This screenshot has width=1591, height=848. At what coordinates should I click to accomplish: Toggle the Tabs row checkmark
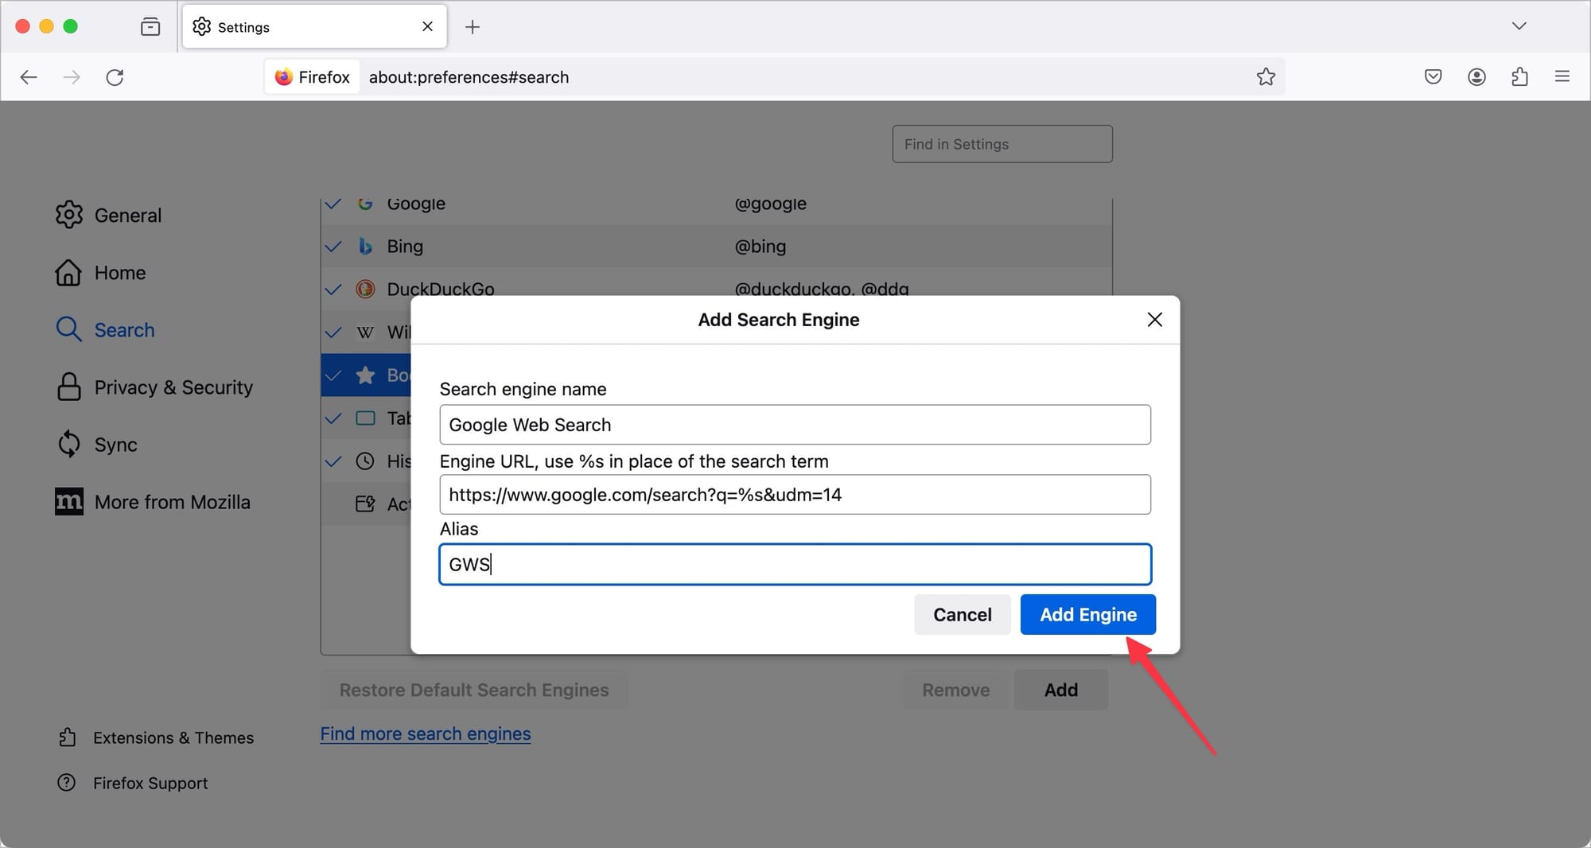(x=333, y=418)
